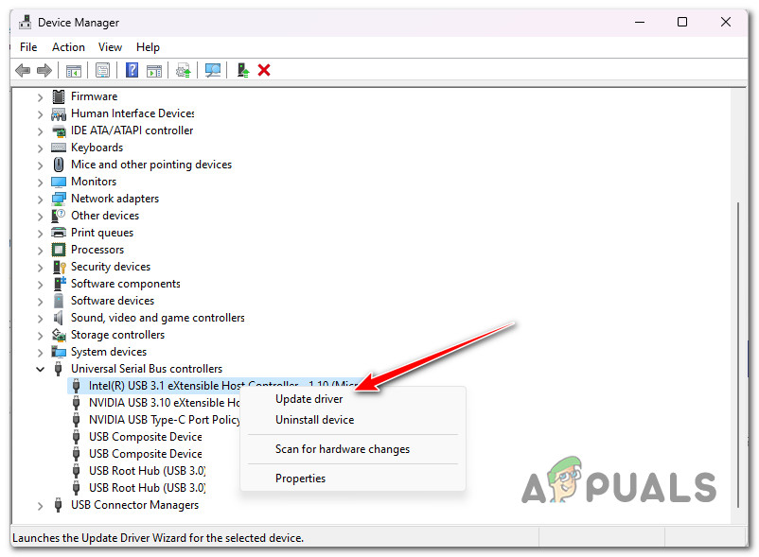Click the Monitors display icon

tap(59, 182)
